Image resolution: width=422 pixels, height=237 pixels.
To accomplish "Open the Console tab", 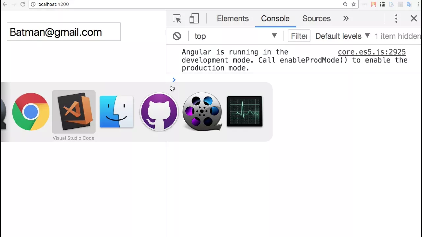I will (275, 19).
